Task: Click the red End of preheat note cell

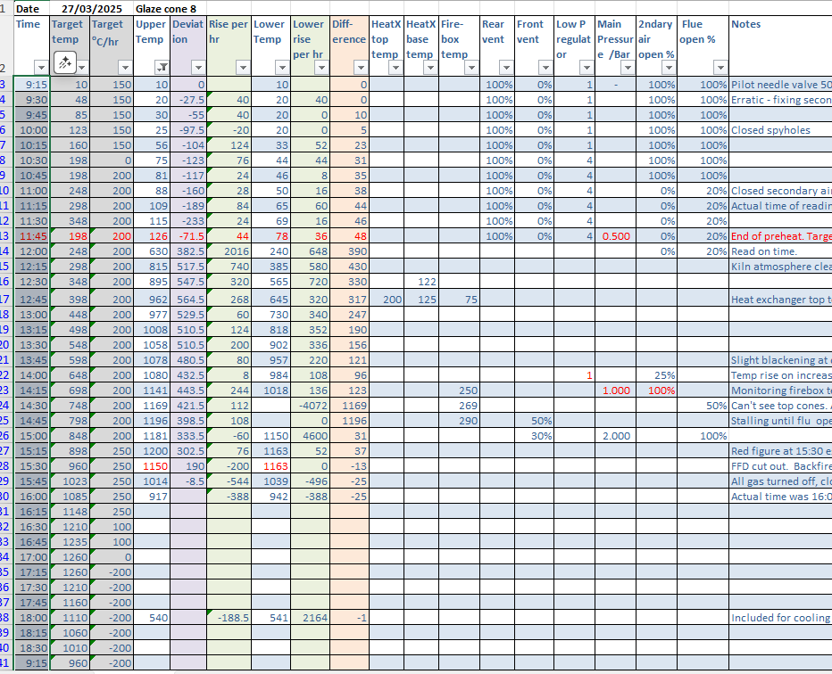Action: [x=780, y=236]
